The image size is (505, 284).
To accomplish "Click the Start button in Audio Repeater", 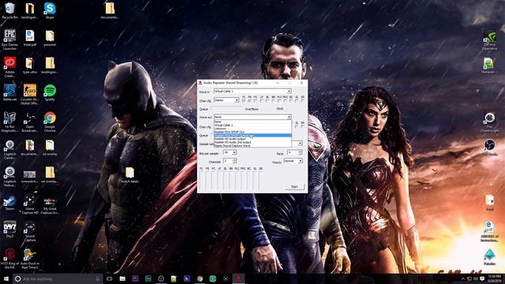I will coord(294,187).
